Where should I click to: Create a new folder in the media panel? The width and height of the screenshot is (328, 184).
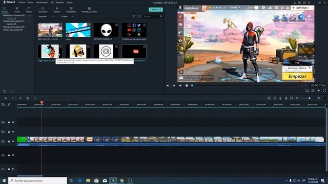click(x=5, y=91)
